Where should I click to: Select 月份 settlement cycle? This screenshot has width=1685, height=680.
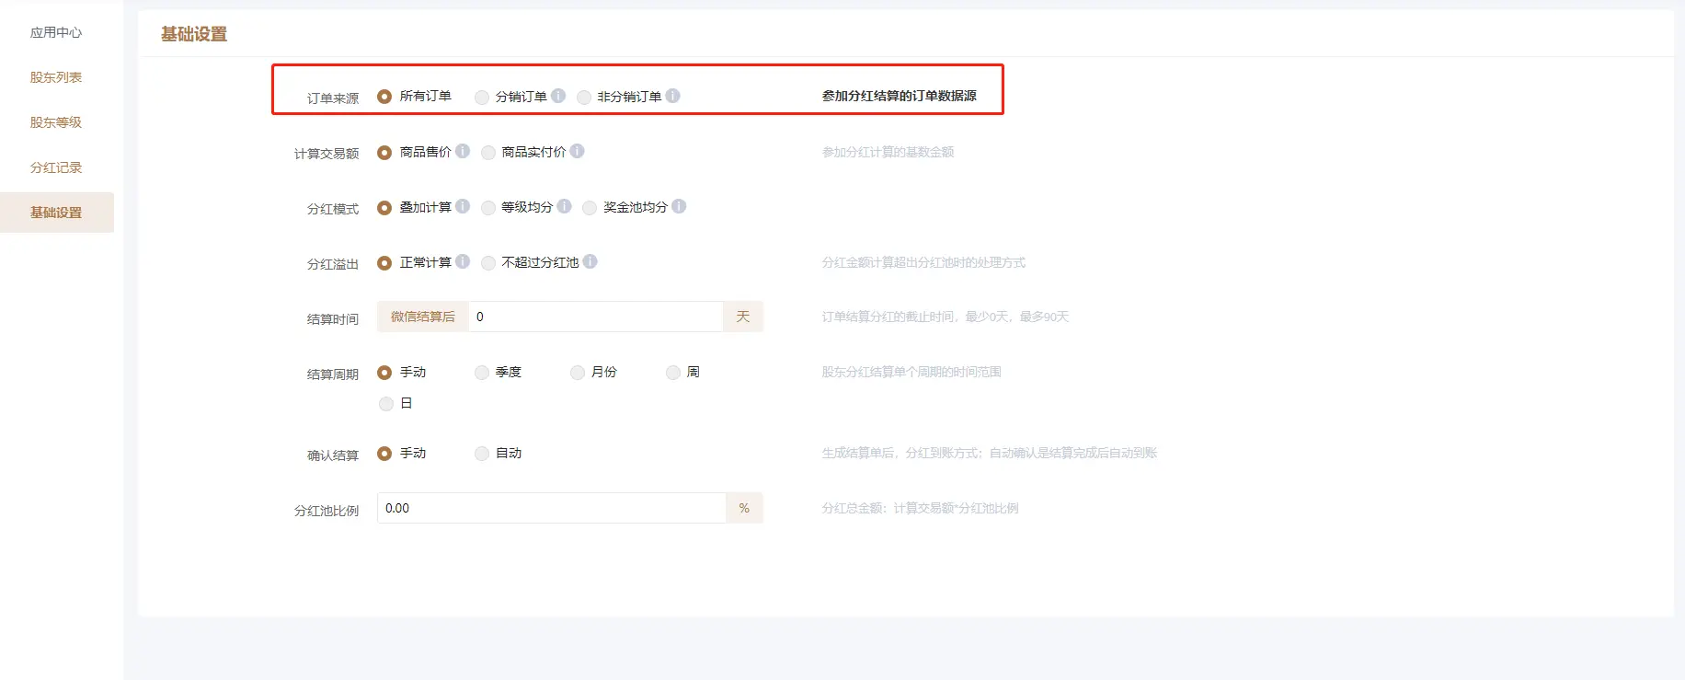578,373
